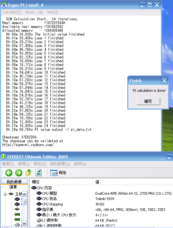The width and height of the screenshot is (173, 228).
Task: Confirm the Finish dialog with 確定
Action: 148,101
